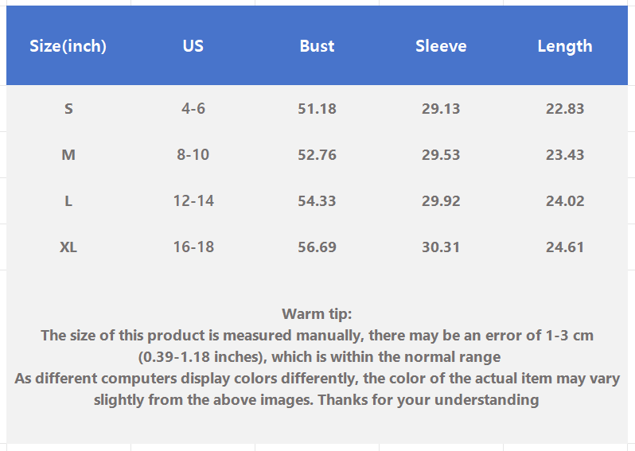The image size is (635, 451).
Task: Click the Bust column header
Action: click(317, 46)
